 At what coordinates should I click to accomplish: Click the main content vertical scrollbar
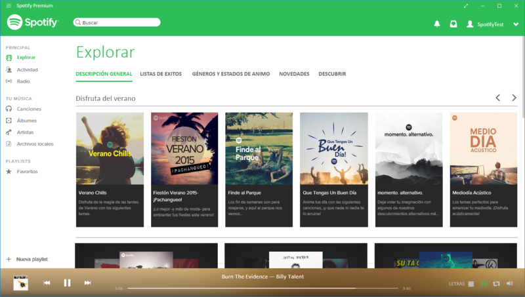click(x=523, y=77)
